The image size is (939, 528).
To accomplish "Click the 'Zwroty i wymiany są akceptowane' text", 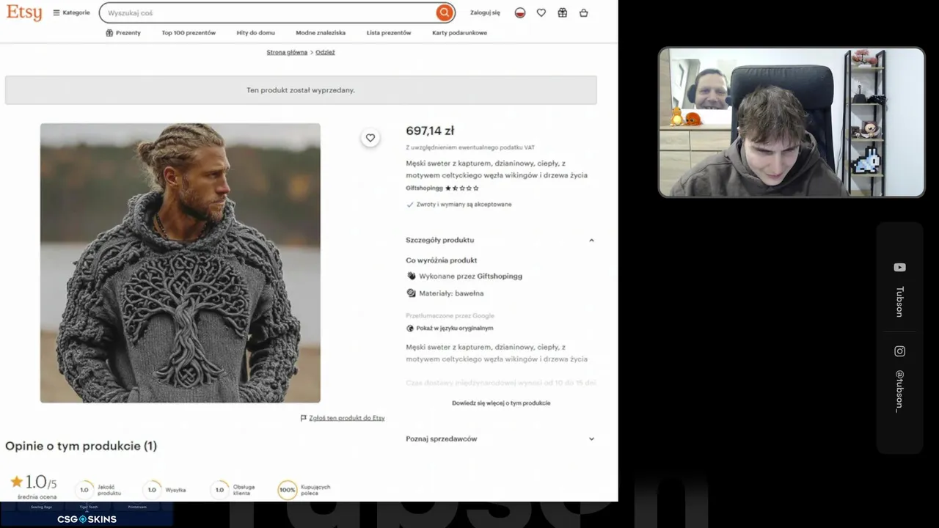I will coord(464,205).
